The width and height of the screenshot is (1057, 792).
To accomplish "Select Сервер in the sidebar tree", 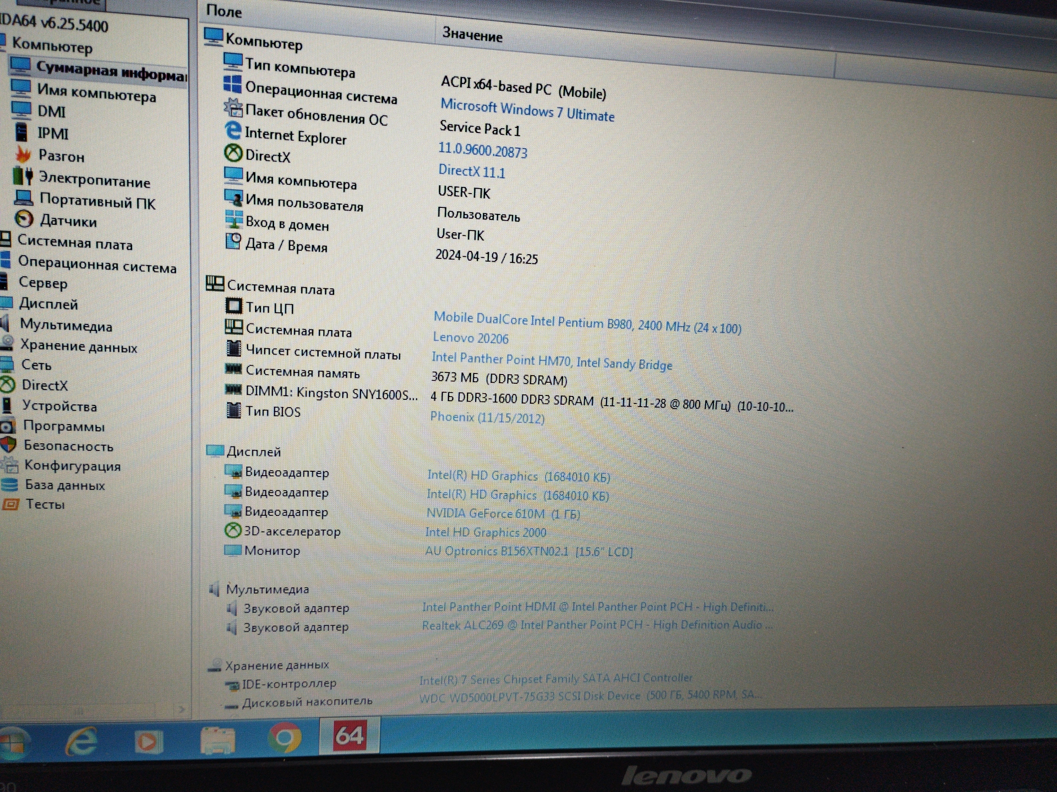I will tap(43, 283).
